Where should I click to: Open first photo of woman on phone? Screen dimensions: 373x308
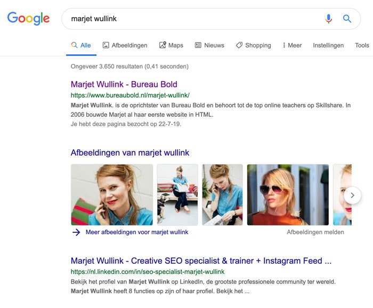click(x=112, y=194)
